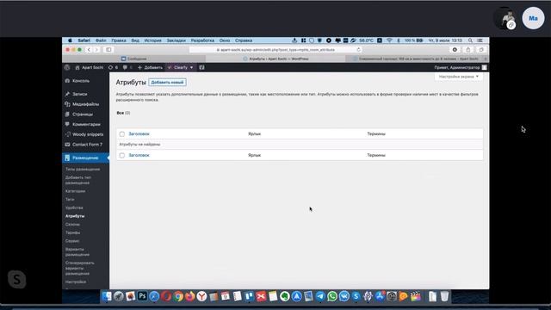Open Атрибуты submenu item
Screen dimensions: 551x310
click(x=75, y=216)
